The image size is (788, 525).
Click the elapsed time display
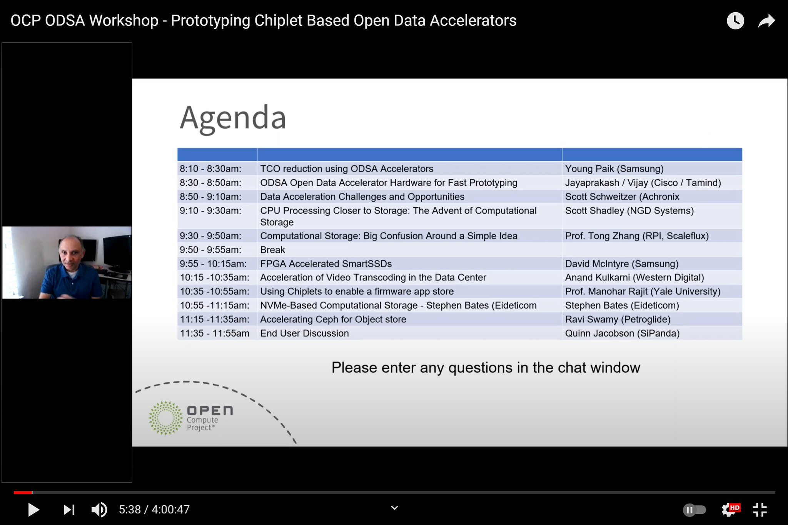tap(131, 509)
